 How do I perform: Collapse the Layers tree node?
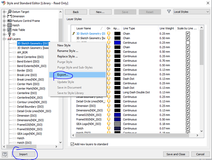point(4,39)
